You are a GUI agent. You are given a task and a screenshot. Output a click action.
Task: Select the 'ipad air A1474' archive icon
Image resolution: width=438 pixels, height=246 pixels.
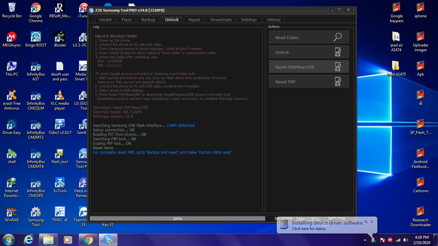[x=397, y=42]
